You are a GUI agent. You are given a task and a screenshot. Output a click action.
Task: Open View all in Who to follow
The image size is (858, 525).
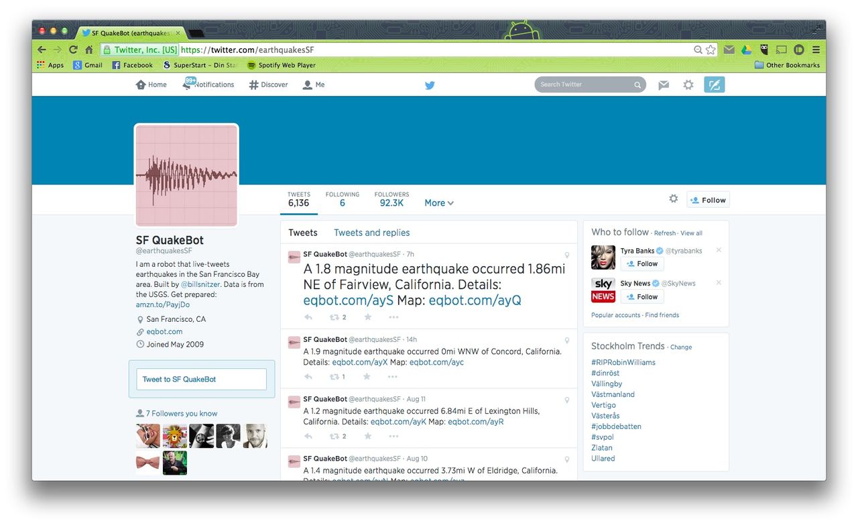click(692, 233)
